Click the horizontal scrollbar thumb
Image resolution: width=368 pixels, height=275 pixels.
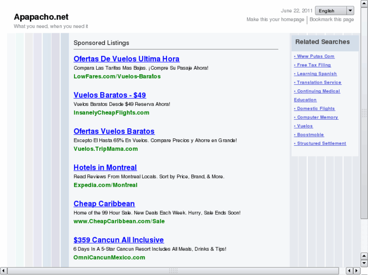click(x=173, y=271)
